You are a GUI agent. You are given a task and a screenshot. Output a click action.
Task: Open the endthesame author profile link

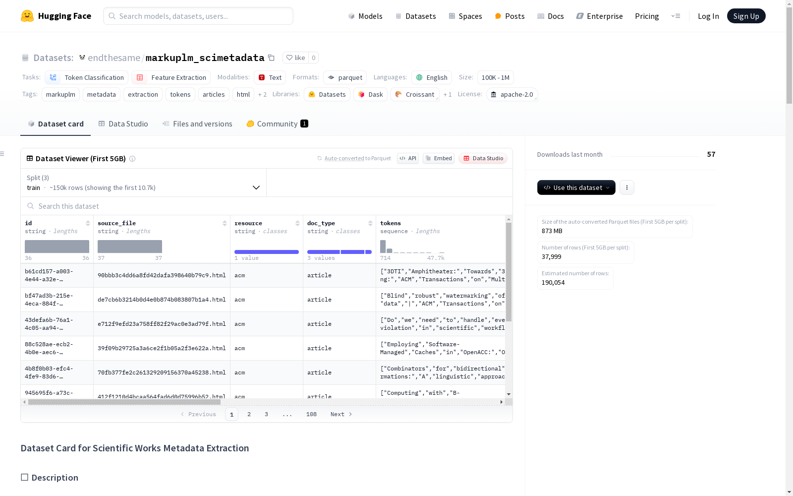pos(114,58)
